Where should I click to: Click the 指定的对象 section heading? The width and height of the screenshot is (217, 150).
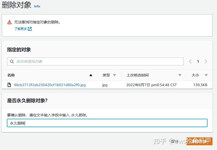(19, 50)
